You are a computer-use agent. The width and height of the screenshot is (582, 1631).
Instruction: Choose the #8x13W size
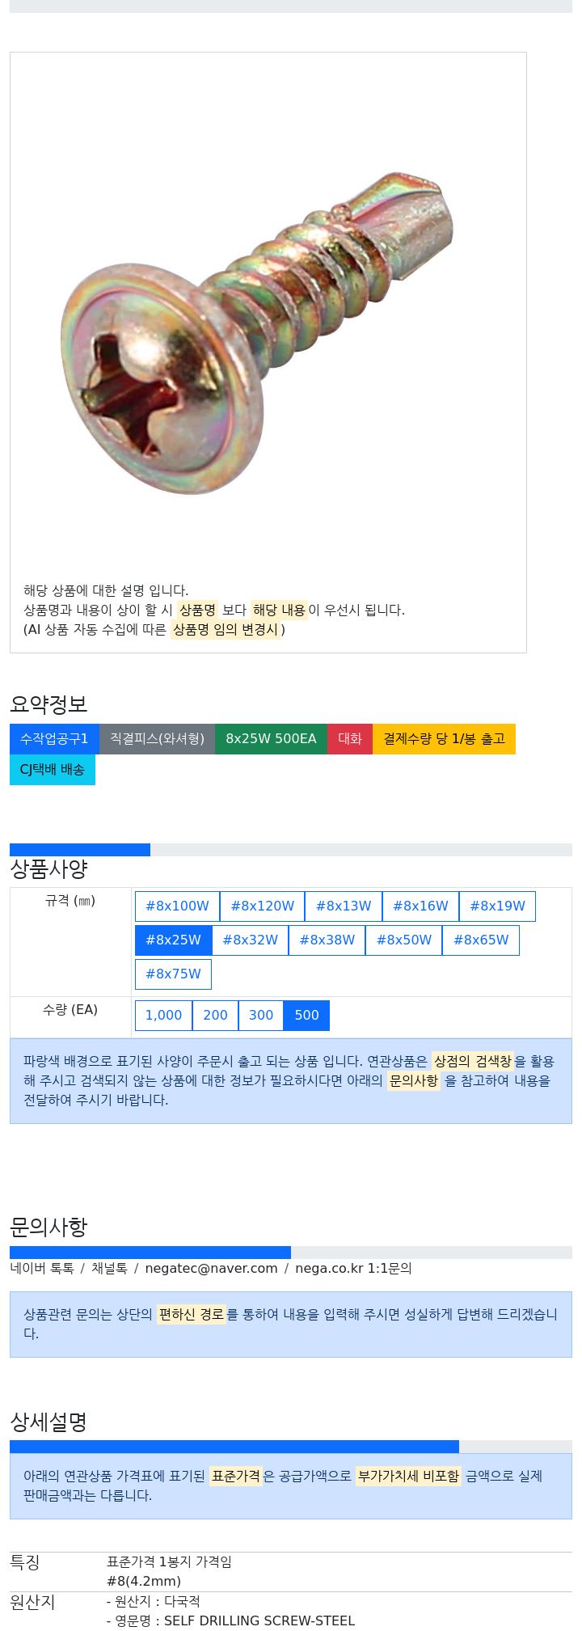point(343,906)
